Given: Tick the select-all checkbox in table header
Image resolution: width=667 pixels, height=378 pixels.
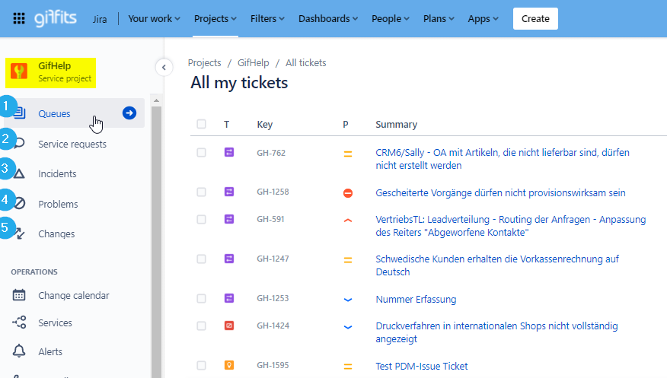Looking at the screenshot, I should click(201, 125).
